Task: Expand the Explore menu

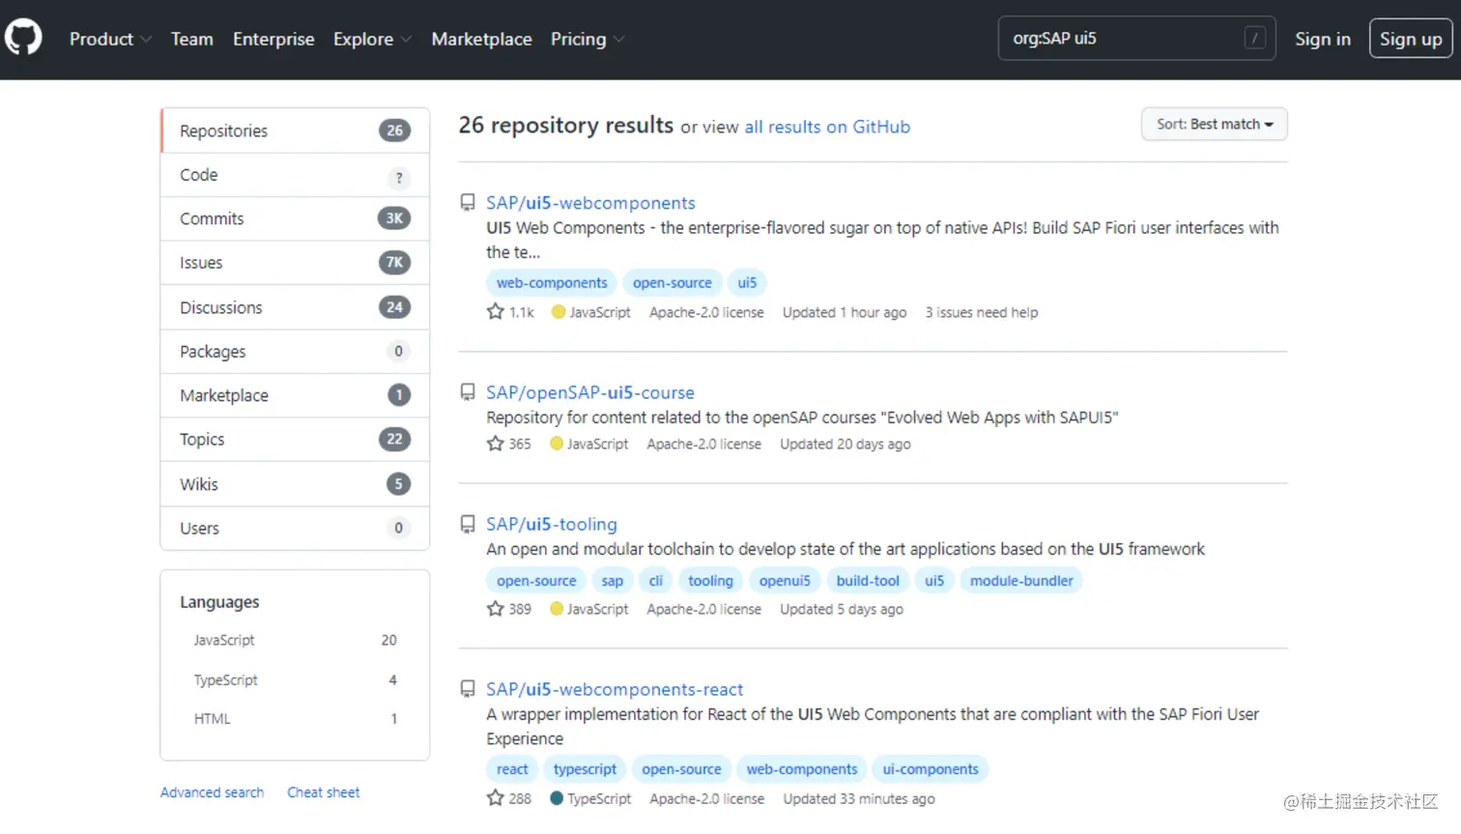Action: (372, 39)
